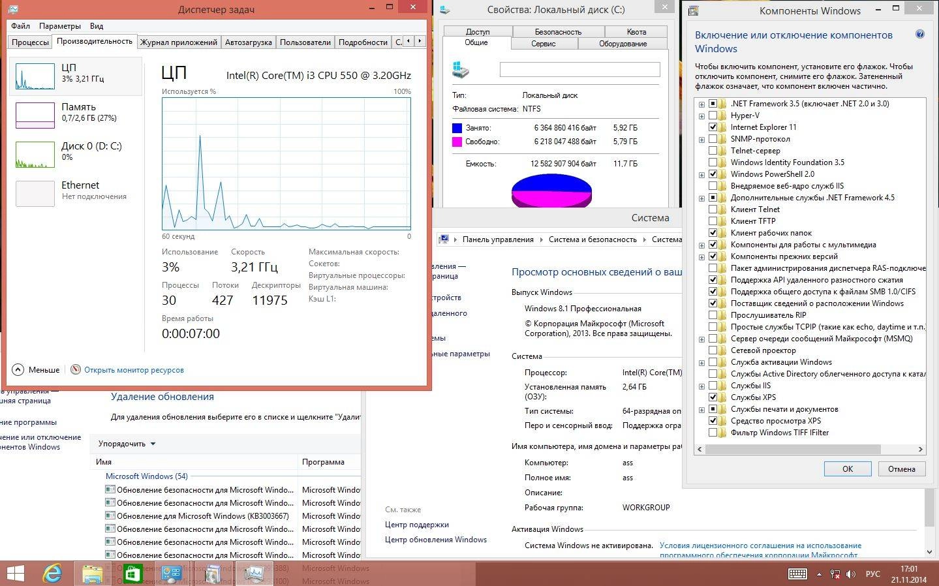939x586 pixels.
Task: Expand the Службы IIS tree node
Action: (701, 386)
